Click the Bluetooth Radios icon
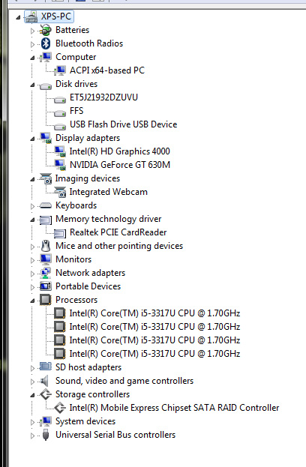 coord(46,43)
